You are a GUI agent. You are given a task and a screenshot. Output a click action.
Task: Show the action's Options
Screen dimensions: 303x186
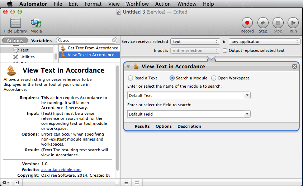pyautogui.click(x=164, y=126)
